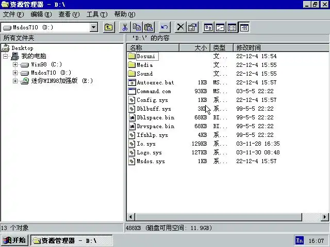This screenshot has width=330, height=247.
Task: Collapse the 我的电脑 tree node
Action: coord(5,56)
